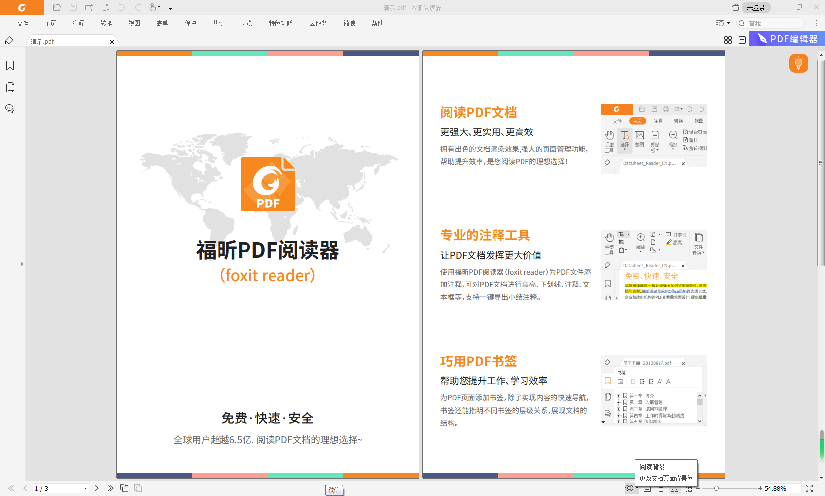Screen dimensions: 825x496
Task: Open a file with the folder icon
Action: click(x=56, y=8)
